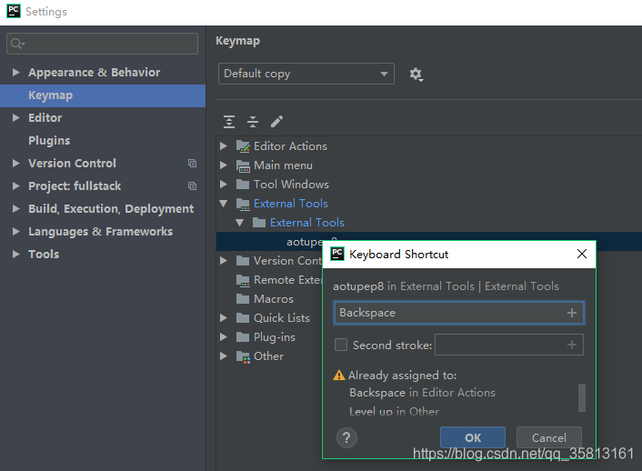Click the Macros folder icon
The image size is (642, 471).
[243, 298]
